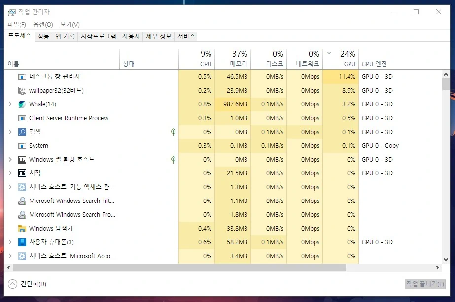Click the Task Manager icon in titlebar
455x302 pixels.
(x=13, y=11)
